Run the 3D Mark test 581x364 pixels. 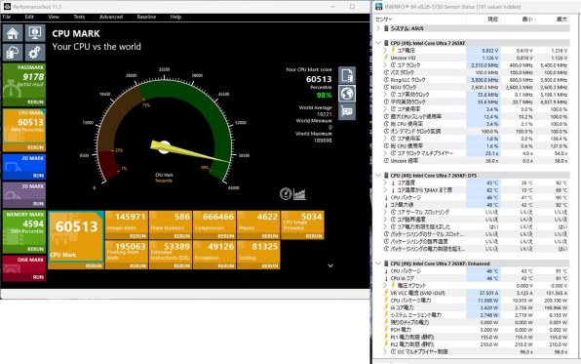pos(38,203)
